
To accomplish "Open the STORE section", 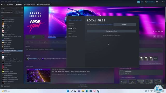I will pos(10,5).
